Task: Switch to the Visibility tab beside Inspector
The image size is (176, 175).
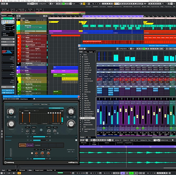Action: [10, 15]
